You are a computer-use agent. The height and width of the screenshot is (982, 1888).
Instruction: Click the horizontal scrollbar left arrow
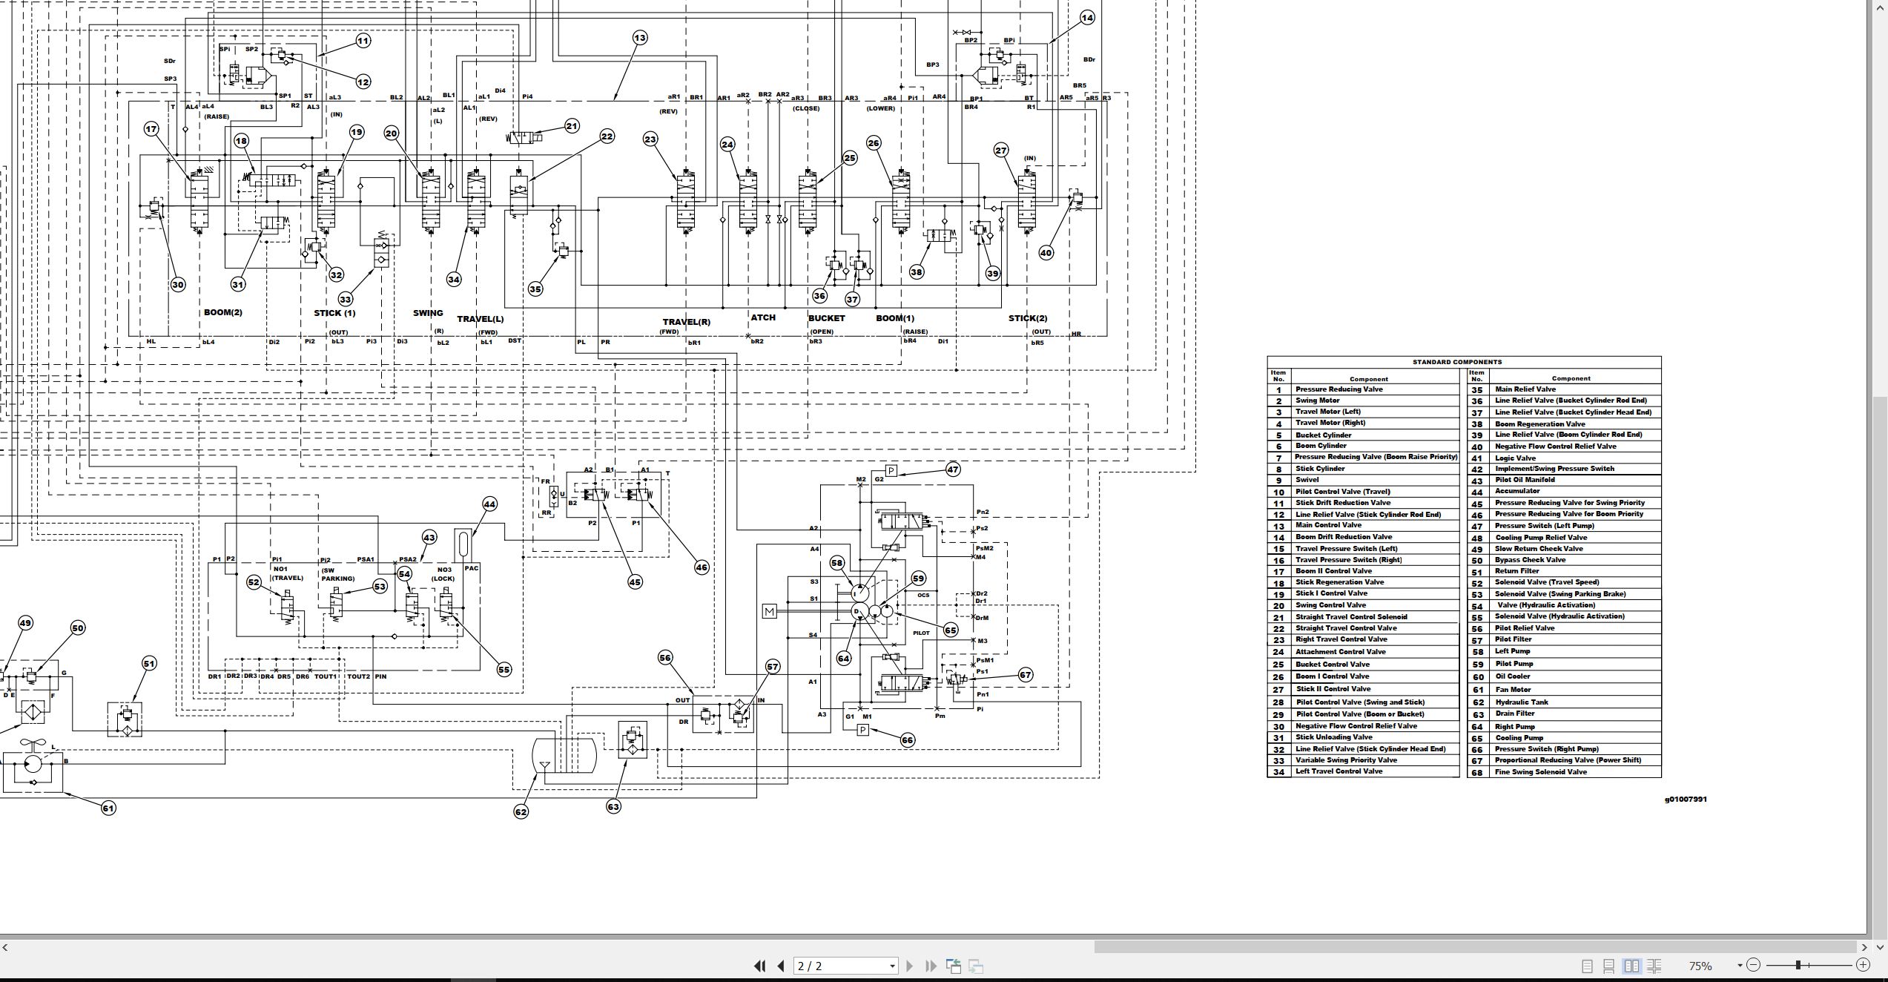[x=5, y=947]
